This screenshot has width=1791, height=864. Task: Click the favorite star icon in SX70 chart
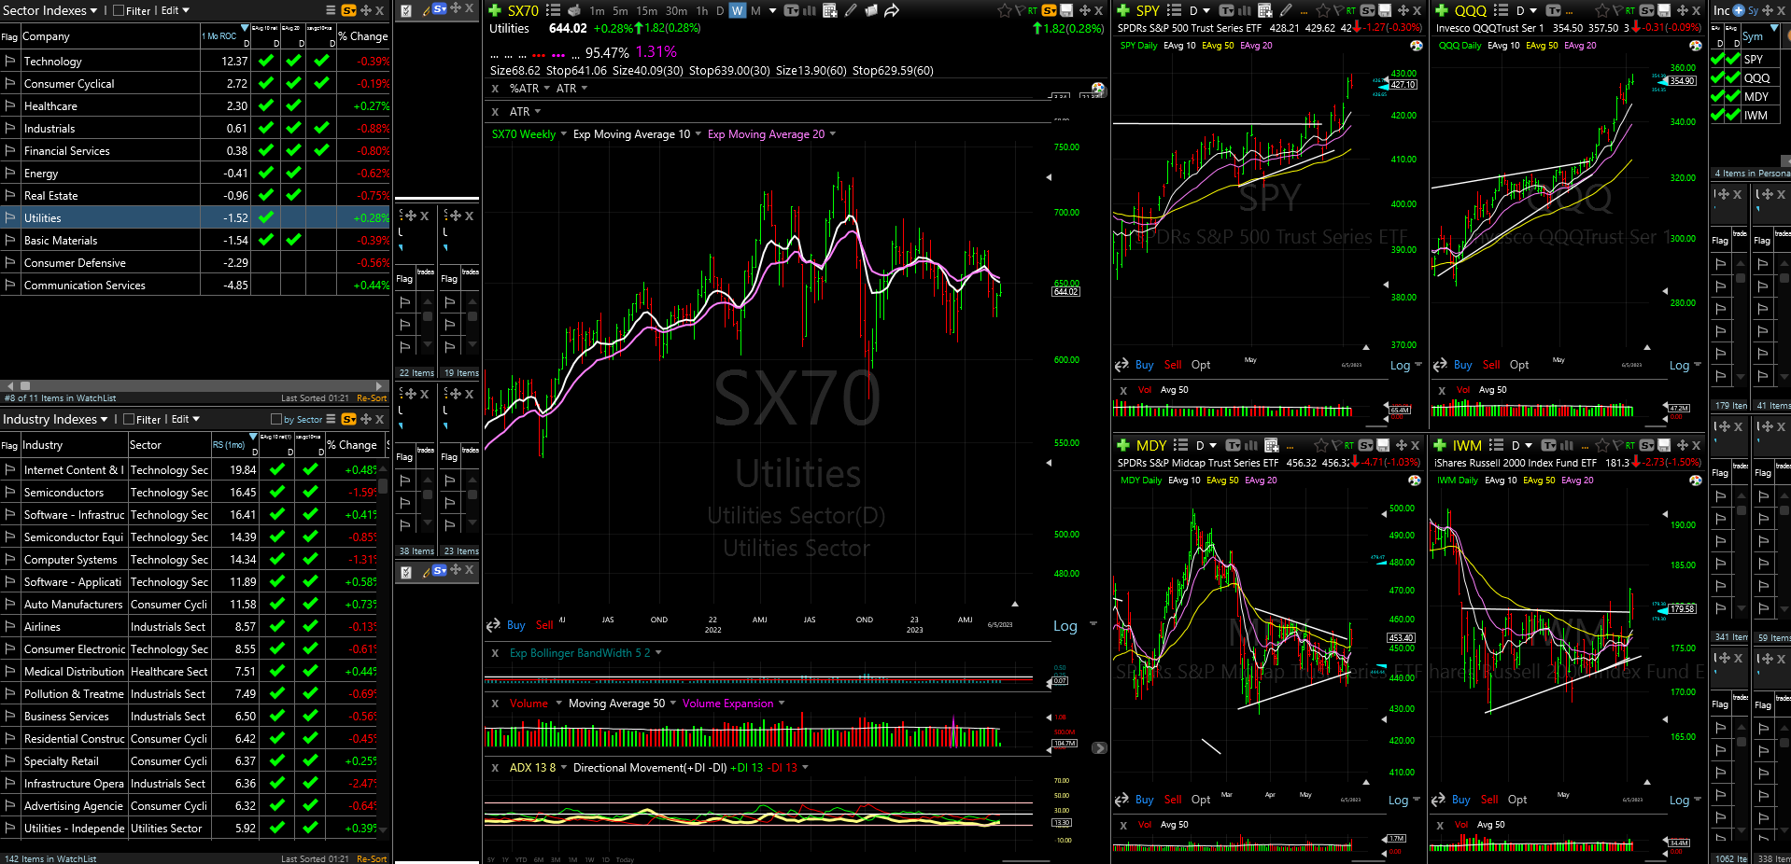(1005, 10)
